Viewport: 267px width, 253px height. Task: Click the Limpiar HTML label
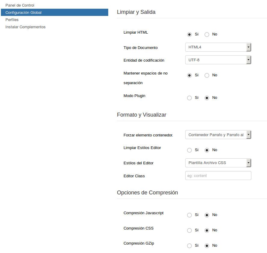click(x=136, y=32)
